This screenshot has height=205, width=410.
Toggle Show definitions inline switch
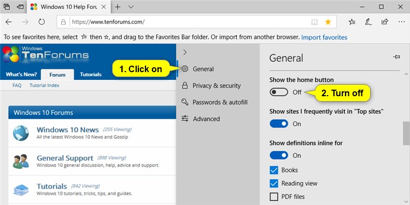pos(279,155)
